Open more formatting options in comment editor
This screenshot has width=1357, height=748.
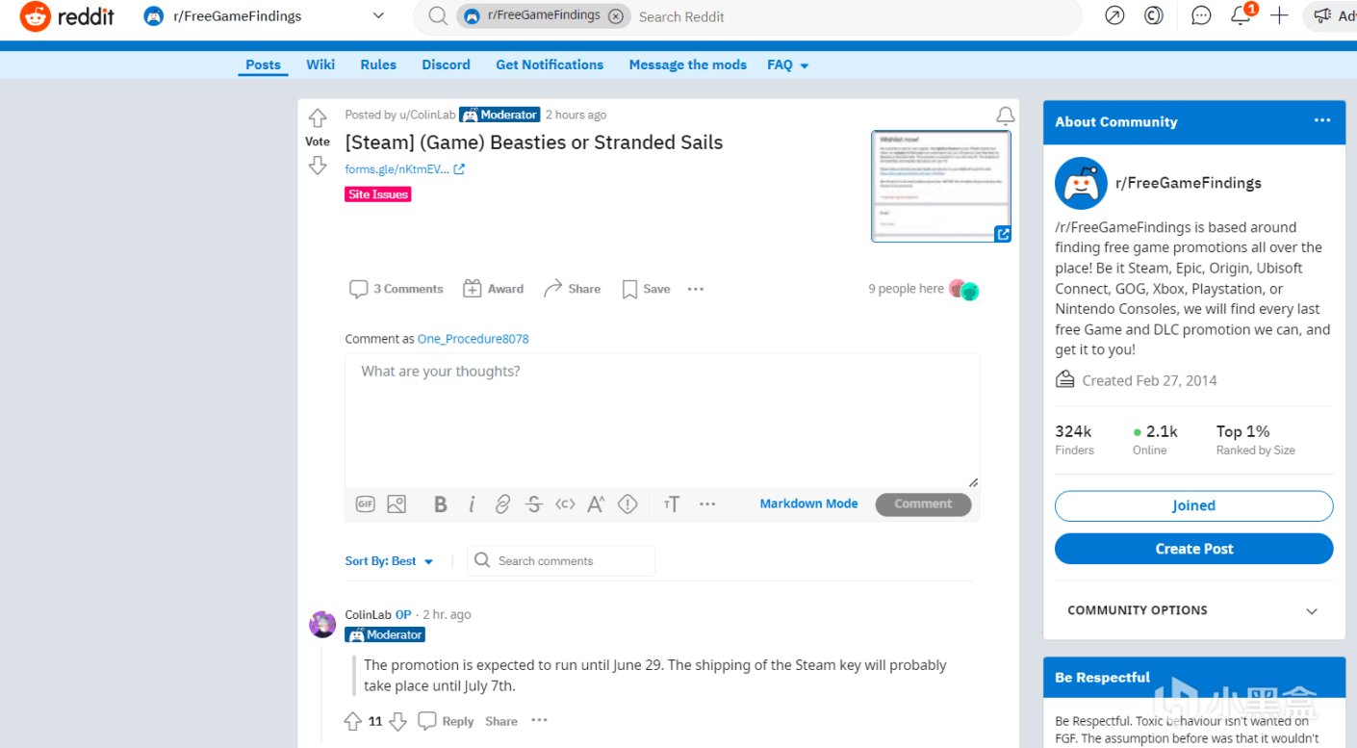pyautogui.click(x=707, y=504)
